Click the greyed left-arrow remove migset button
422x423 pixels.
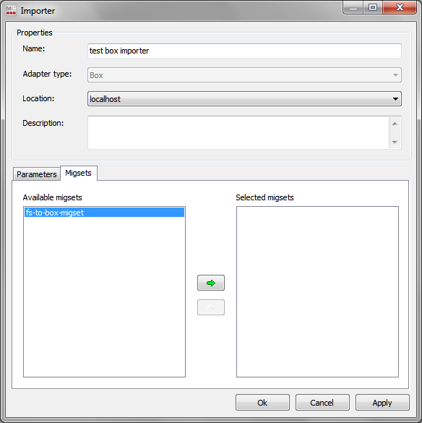[x=211, y=307]
